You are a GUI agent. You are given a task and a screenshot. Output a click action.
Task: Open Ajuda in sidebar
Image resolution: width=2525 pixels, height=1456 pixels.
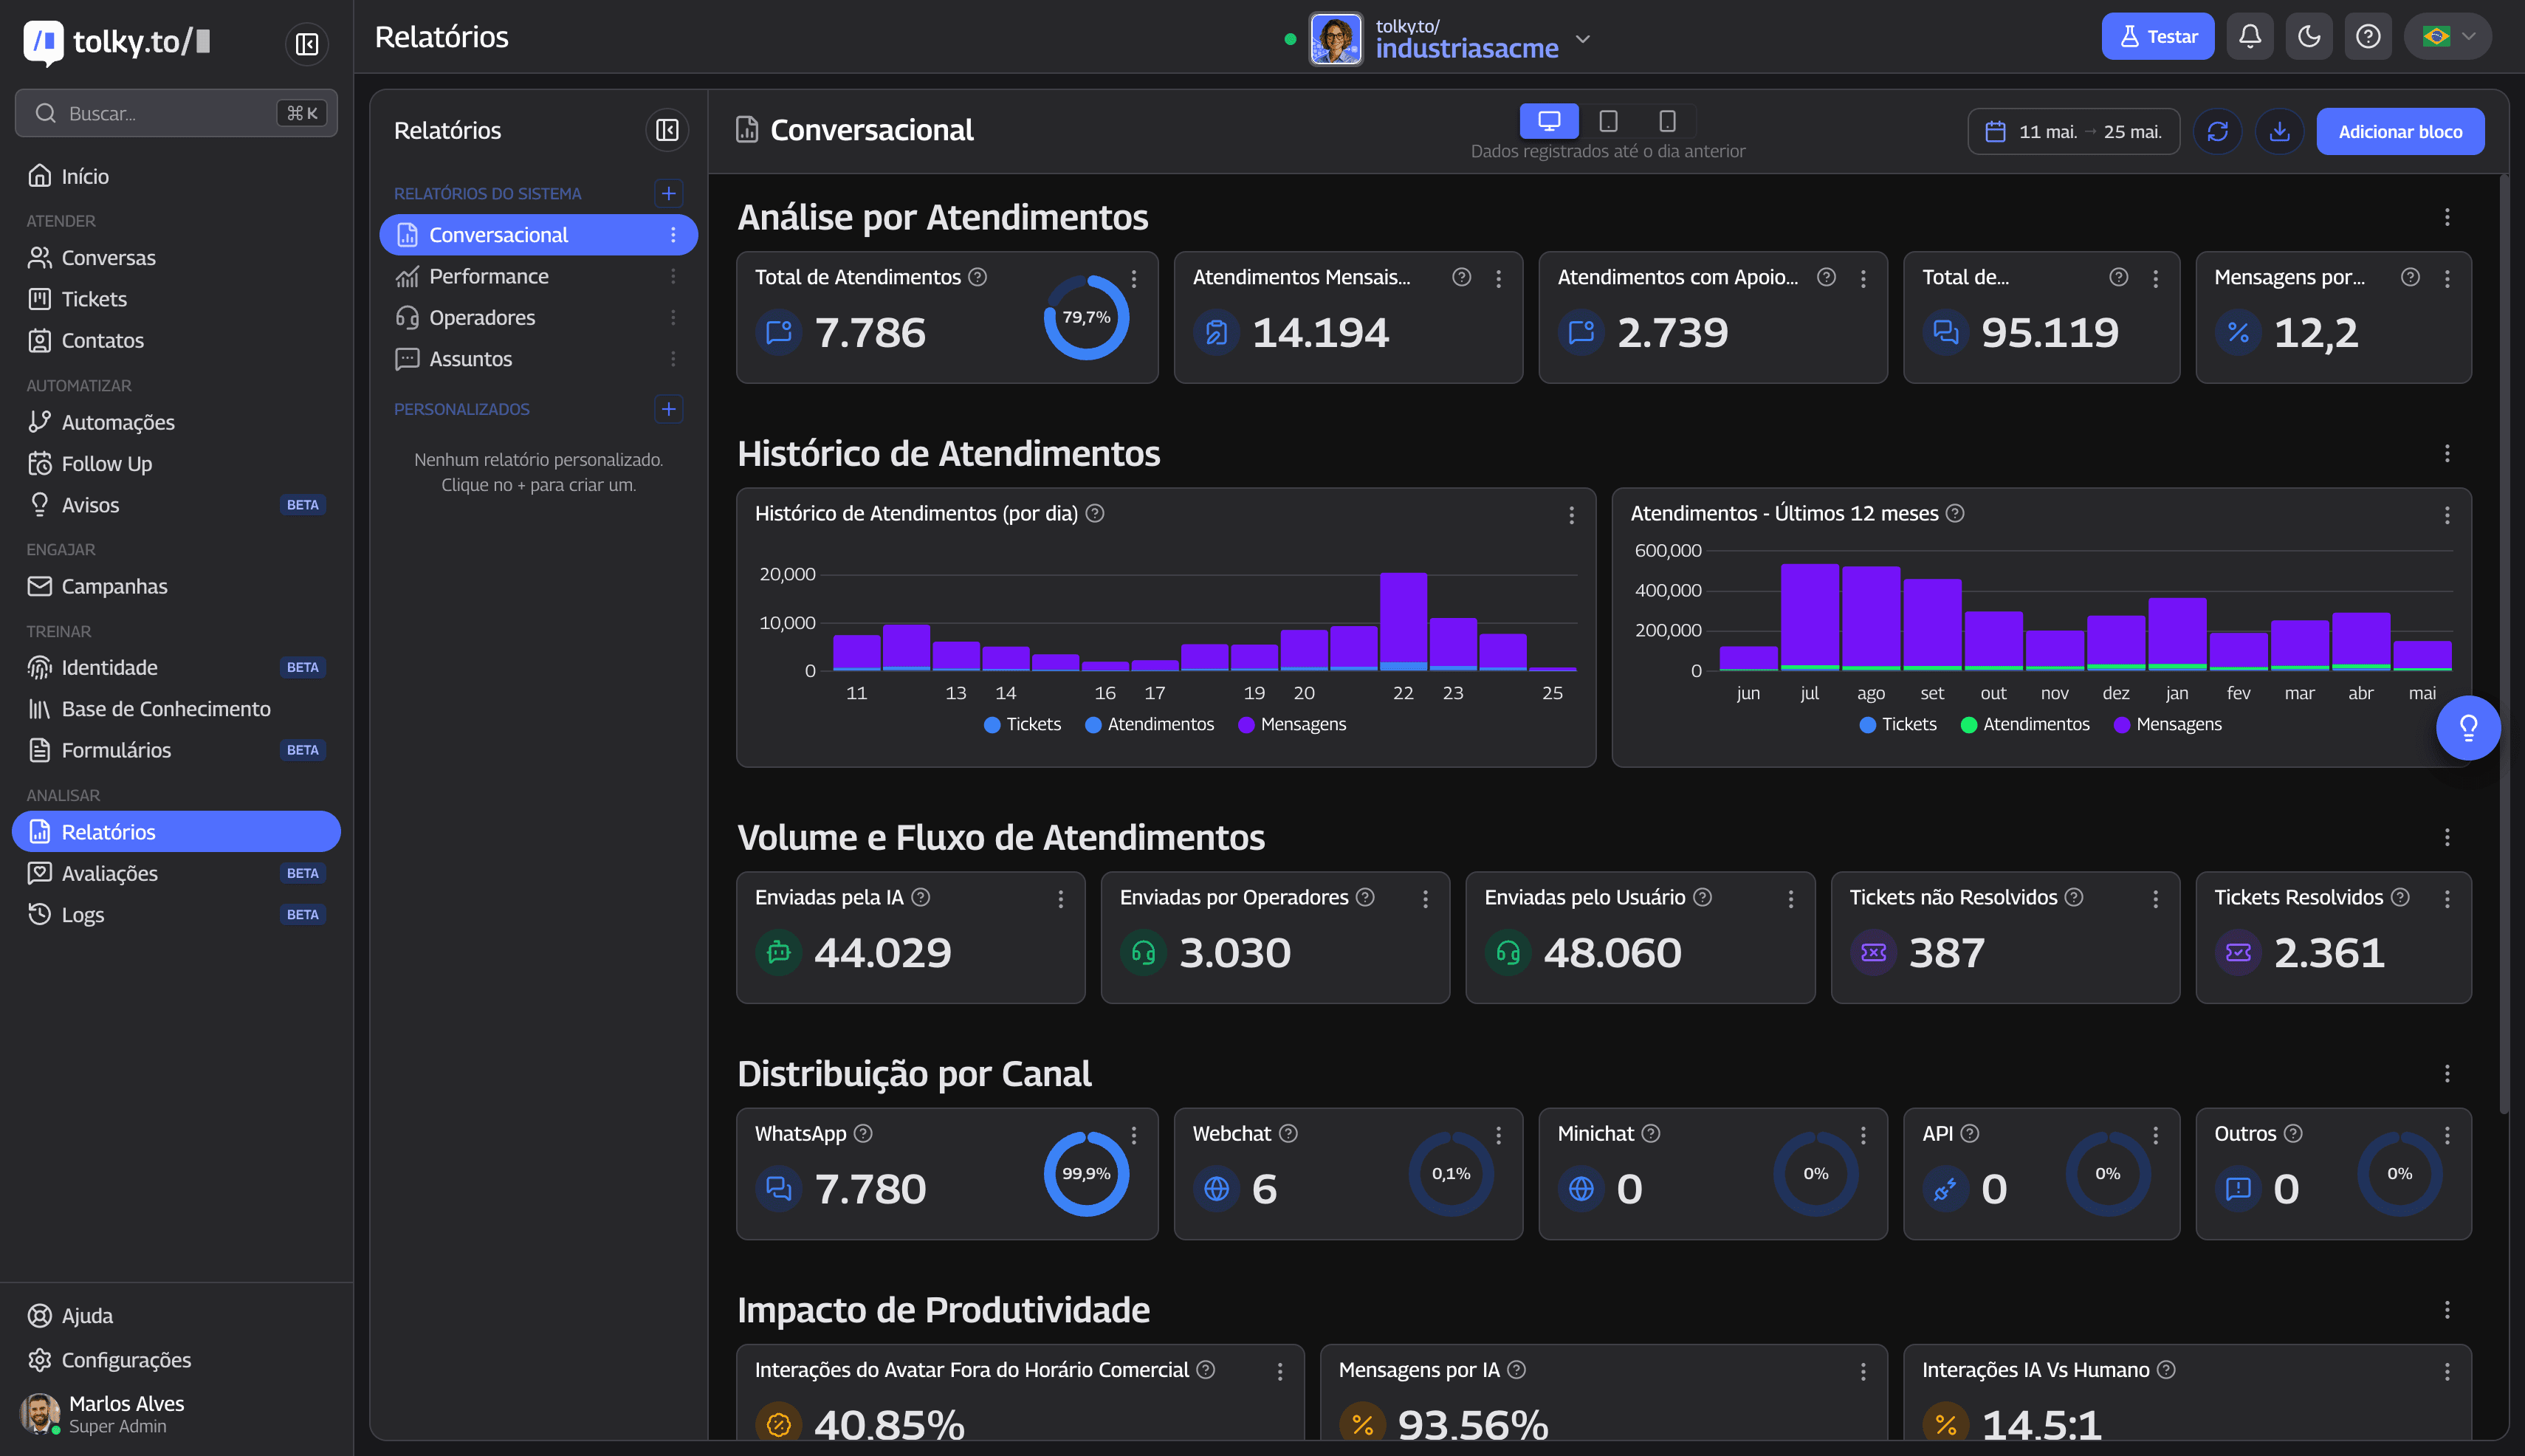[176, 1315]
